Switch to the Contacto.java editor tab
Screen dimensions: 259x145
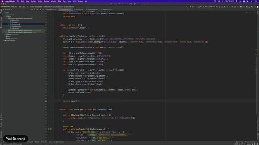click(79, 10)
